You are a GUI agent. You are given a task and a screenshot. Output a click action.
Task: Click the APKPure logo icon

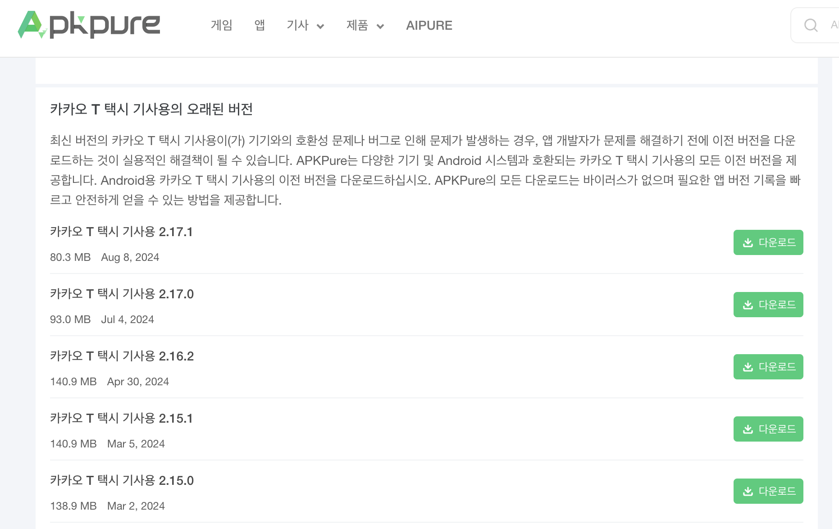point(29,25)
